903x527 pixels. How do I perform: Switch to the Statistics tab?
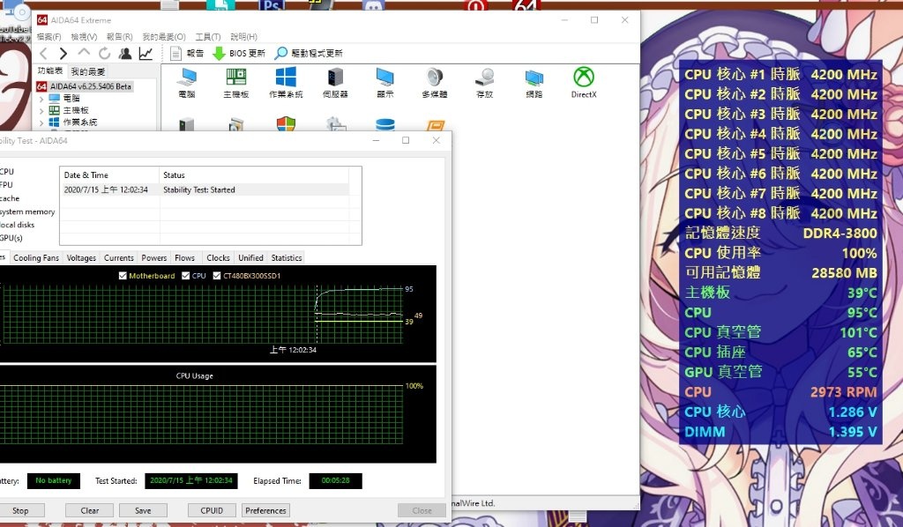coord(287,257)
